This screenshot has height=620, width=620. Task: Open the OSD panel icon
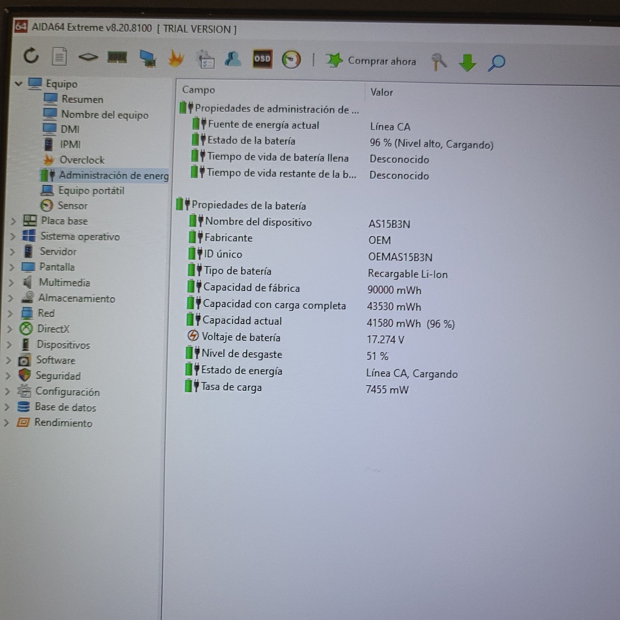(x=262, y=59)
